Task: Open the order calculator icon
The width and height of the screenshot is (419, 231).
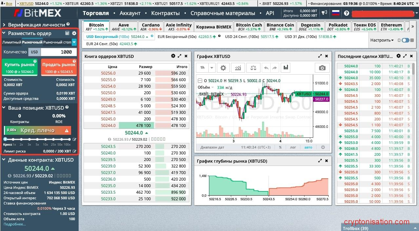Action: [67, 33]
